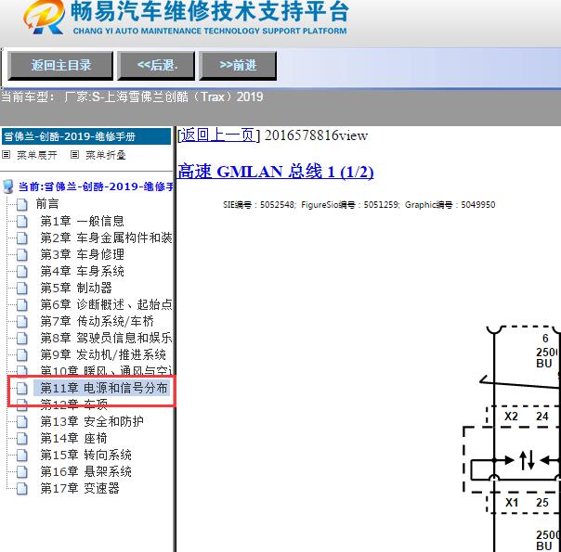561x552 pixels.
Task: Click the X2 24 connector label in diagram
Action: click(x=527, y=417)
